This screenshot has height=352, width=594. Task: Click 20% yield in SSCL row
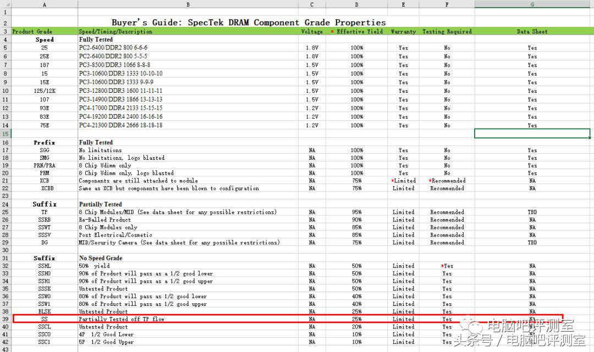[x=356, y=327]
